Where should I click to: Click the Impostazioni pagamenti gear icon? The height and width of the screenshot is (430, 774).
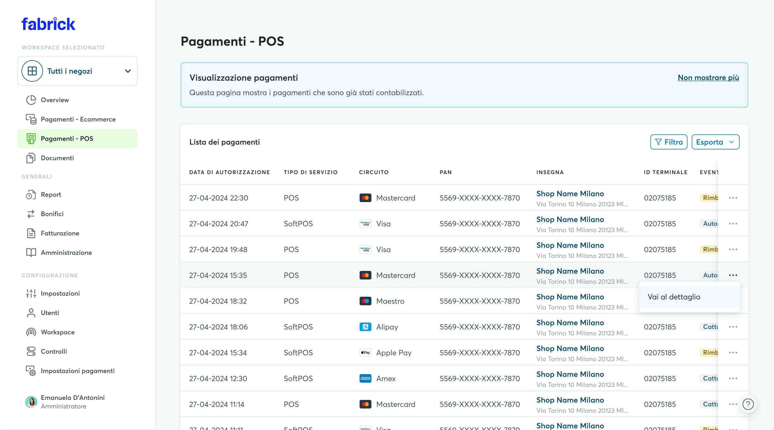[x=31, y=371]
